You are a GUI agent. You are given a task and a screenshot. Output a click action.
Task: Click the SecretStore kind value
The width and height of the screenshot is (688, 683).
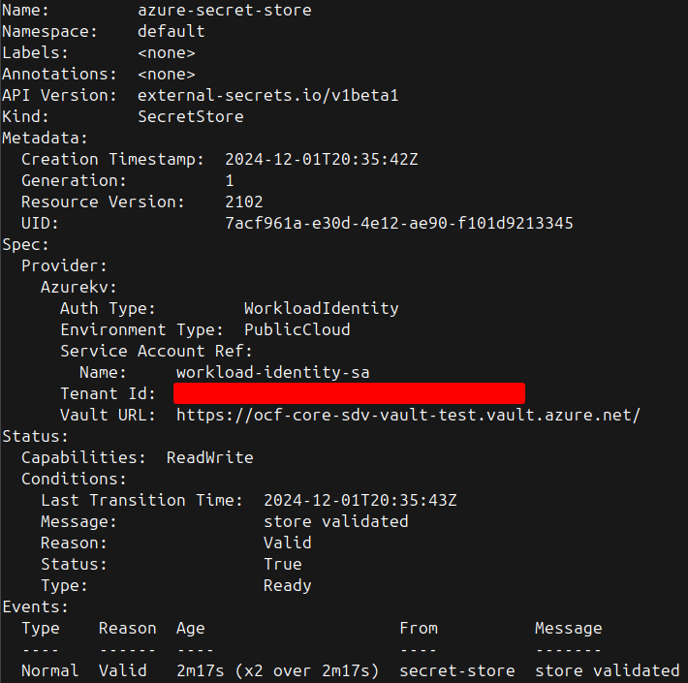(x=190, y=116)
